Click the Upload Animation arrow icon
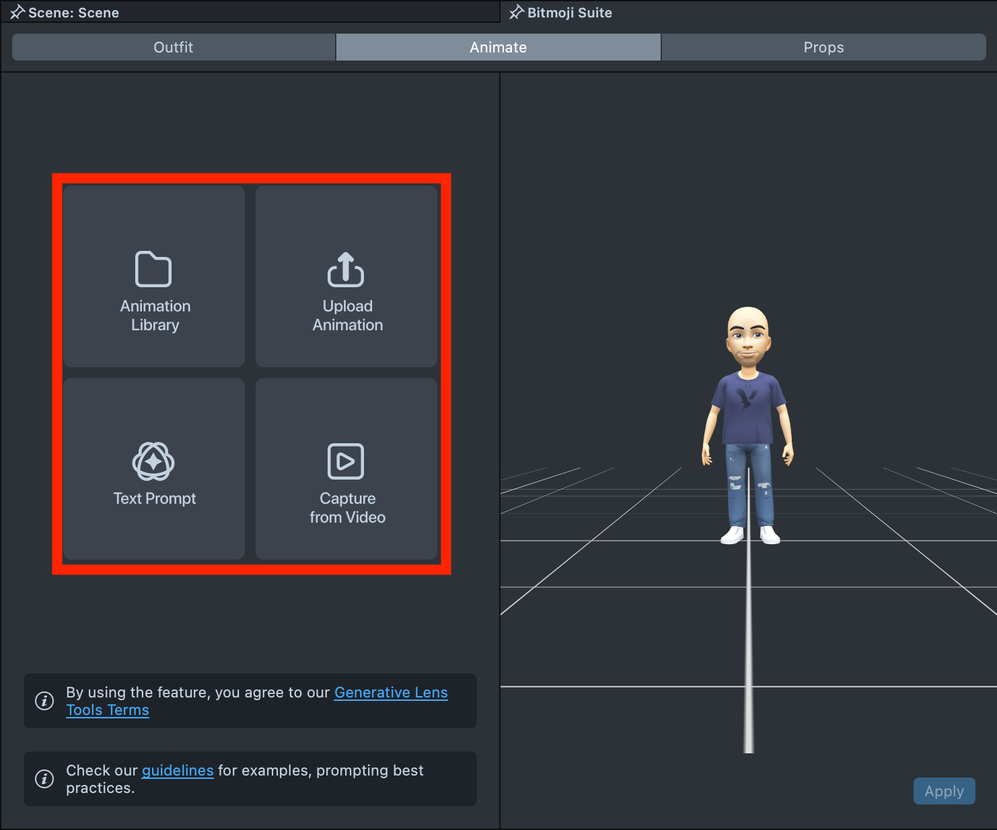Screen dimensions: 997x830 [x=346, y=270]
